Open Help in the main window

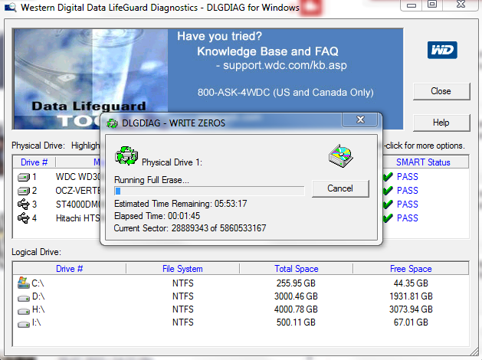click(x=441, y=123)
